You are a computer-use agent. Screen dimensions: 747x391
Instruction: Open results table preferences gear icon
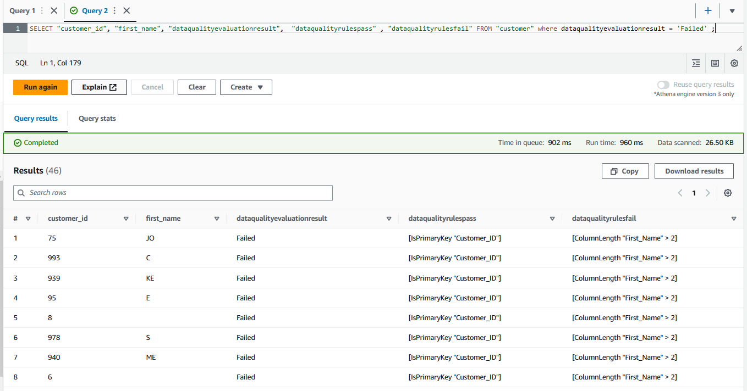point(728,193)
